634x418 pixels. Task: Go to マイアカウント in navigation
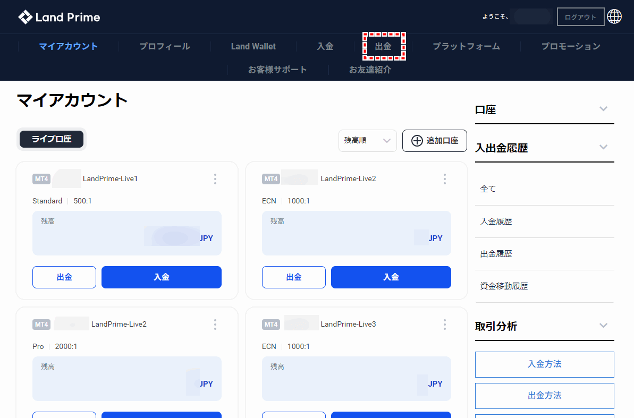(69, 47)
